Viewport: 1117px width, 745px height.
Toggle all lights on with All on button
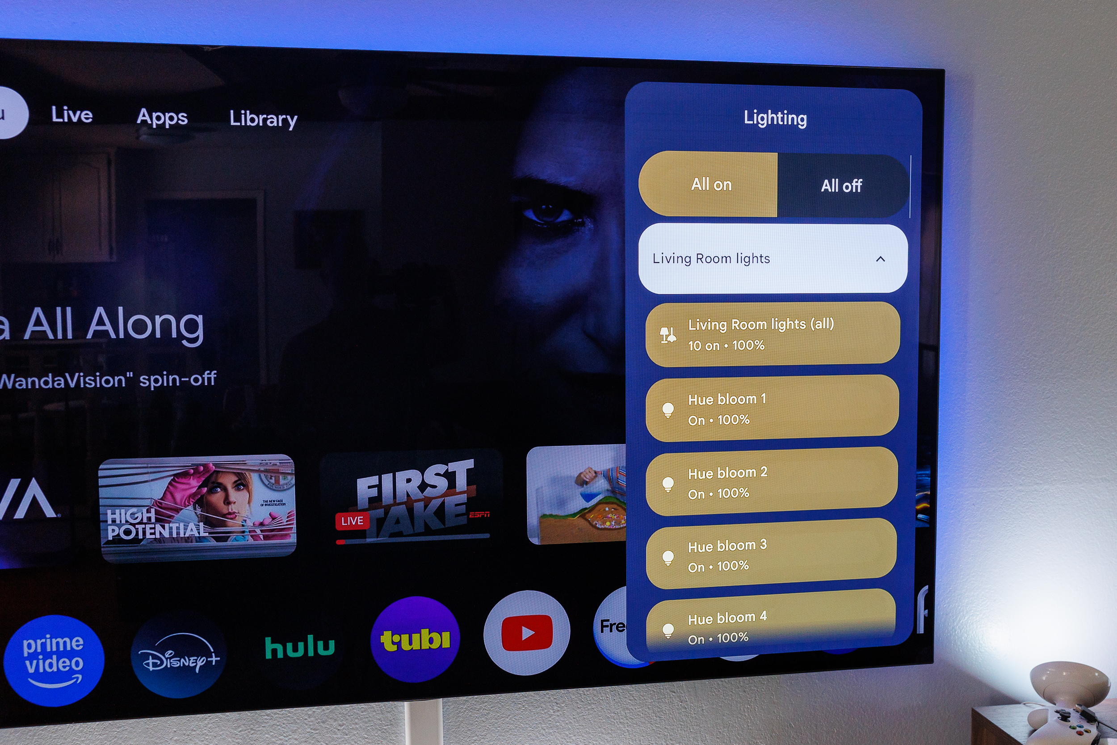pyautogui.click(x=713, y=184)
